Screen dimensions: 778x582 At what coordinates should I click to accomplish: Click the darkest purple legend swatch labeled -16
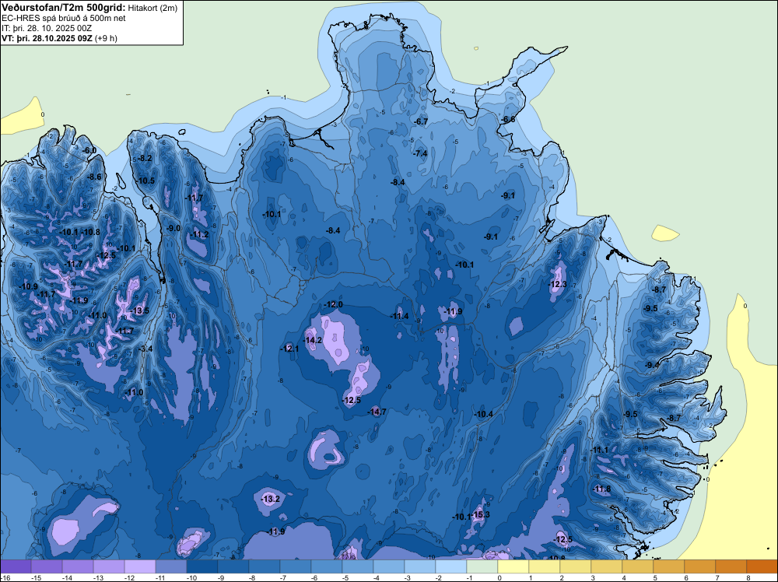point(16,566)
